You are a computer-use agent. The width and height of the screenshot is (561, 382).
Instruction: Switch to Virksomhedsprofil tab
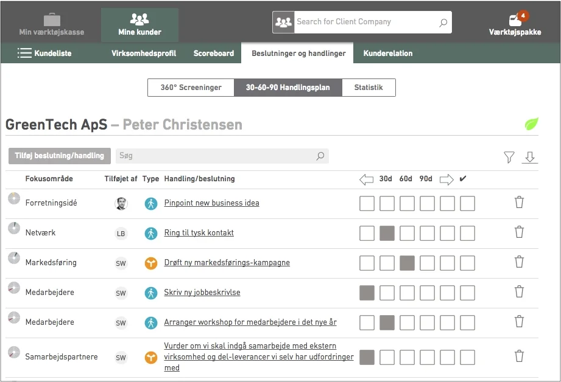point(144,54)
